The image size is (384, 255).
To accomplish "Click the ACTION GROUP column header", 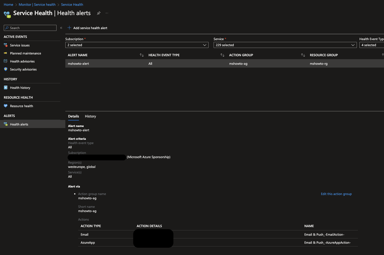I will click(241, 55).
